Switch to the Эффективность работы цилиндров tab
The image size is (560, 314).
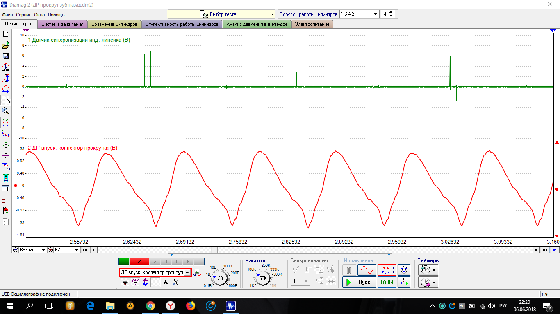click(x=182, y=24)
